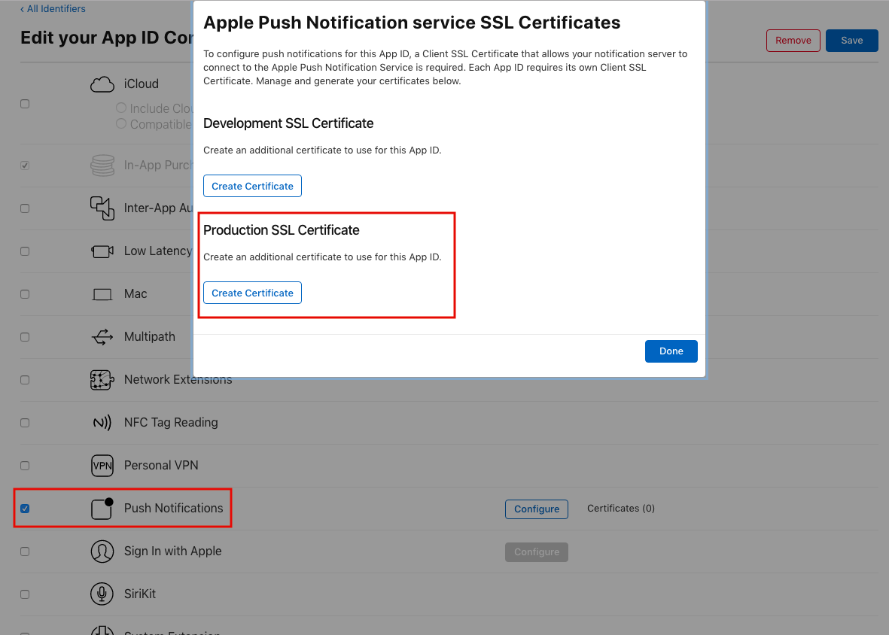Click the Push Notifications capability icon

click(102, 509)
